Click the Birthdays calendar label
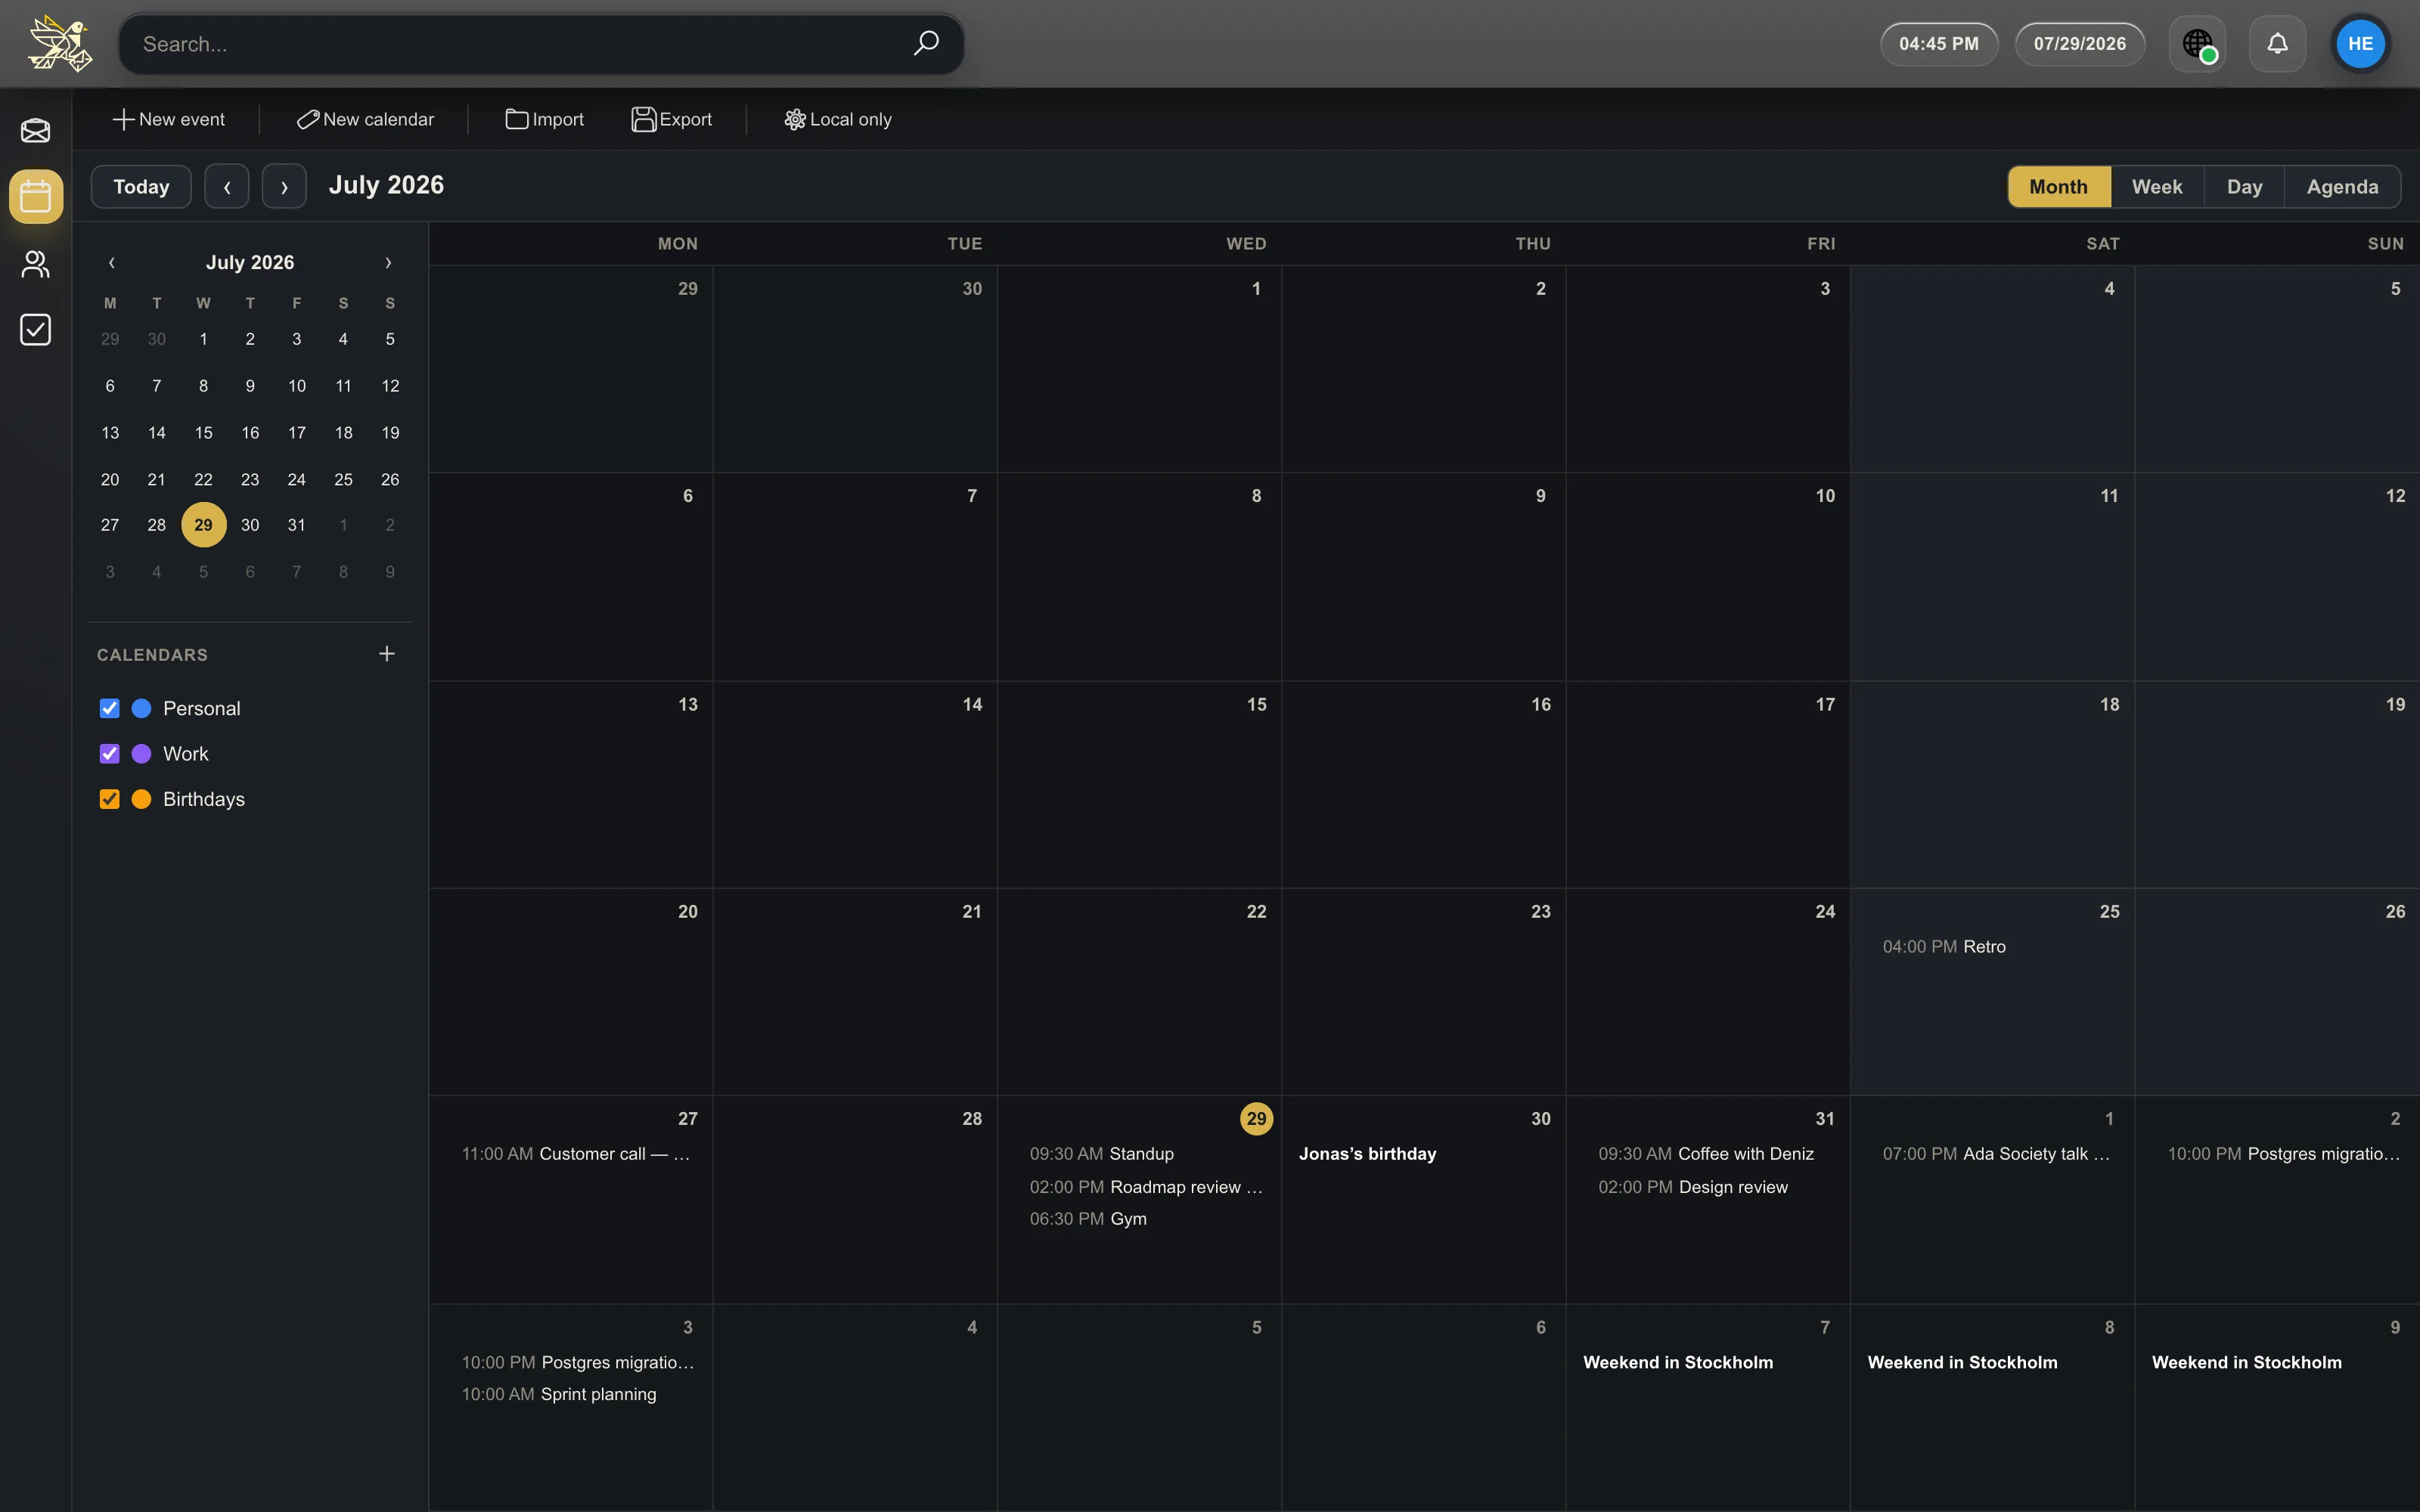This screenshot has height=1512, width=2420. (204, 799)
